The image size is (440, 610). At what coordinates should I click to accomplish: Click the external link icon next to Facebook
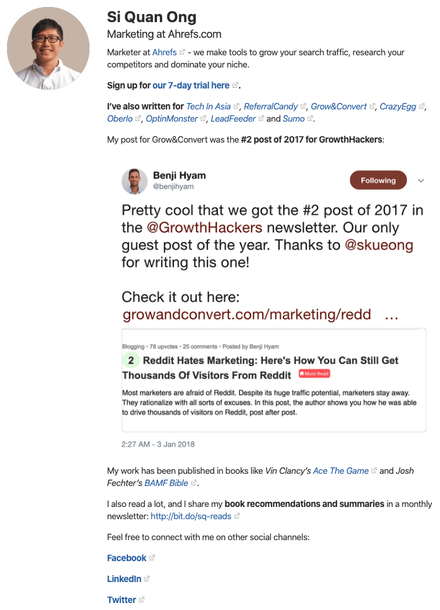pyautogui.click(x=152, y=558)
